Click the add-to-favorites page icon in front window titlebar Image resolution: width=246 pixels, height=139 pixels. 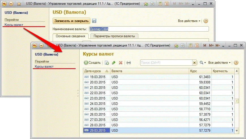click(183, 45)
